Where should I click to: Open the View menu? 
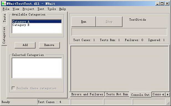[x=16, y=9]
